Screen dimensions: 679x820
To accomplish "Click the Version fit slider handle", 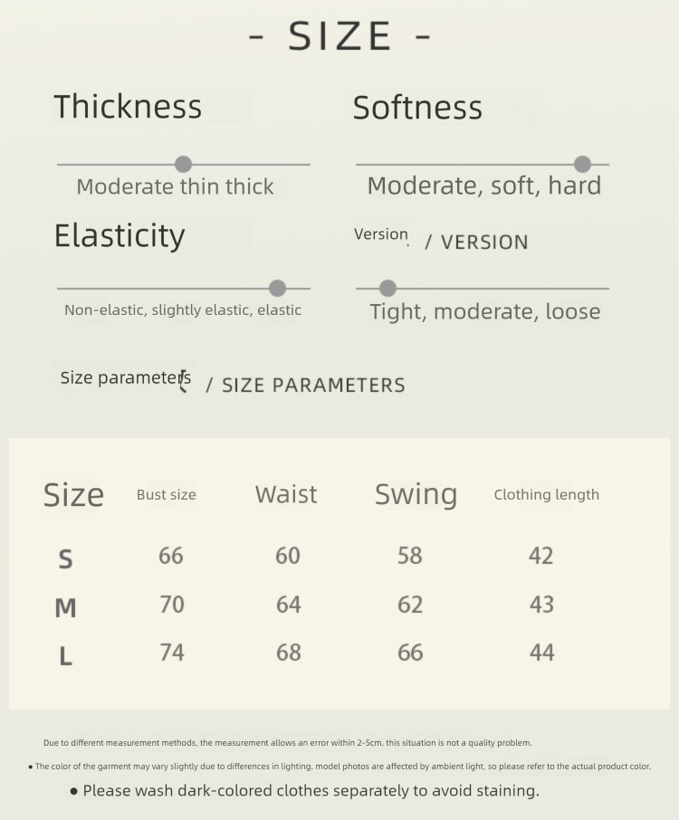I will [387, 288].
